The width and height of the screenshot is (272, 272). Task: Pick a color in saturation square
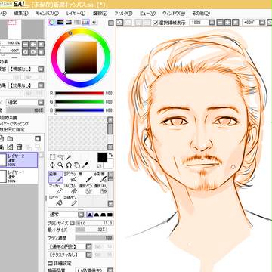coord(81,57)
